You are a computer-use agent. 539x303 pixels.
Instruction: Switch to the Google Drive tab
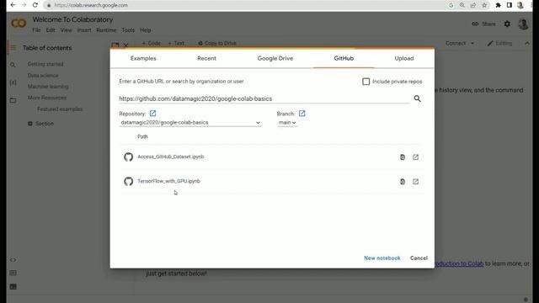click(x=275, y=58)
